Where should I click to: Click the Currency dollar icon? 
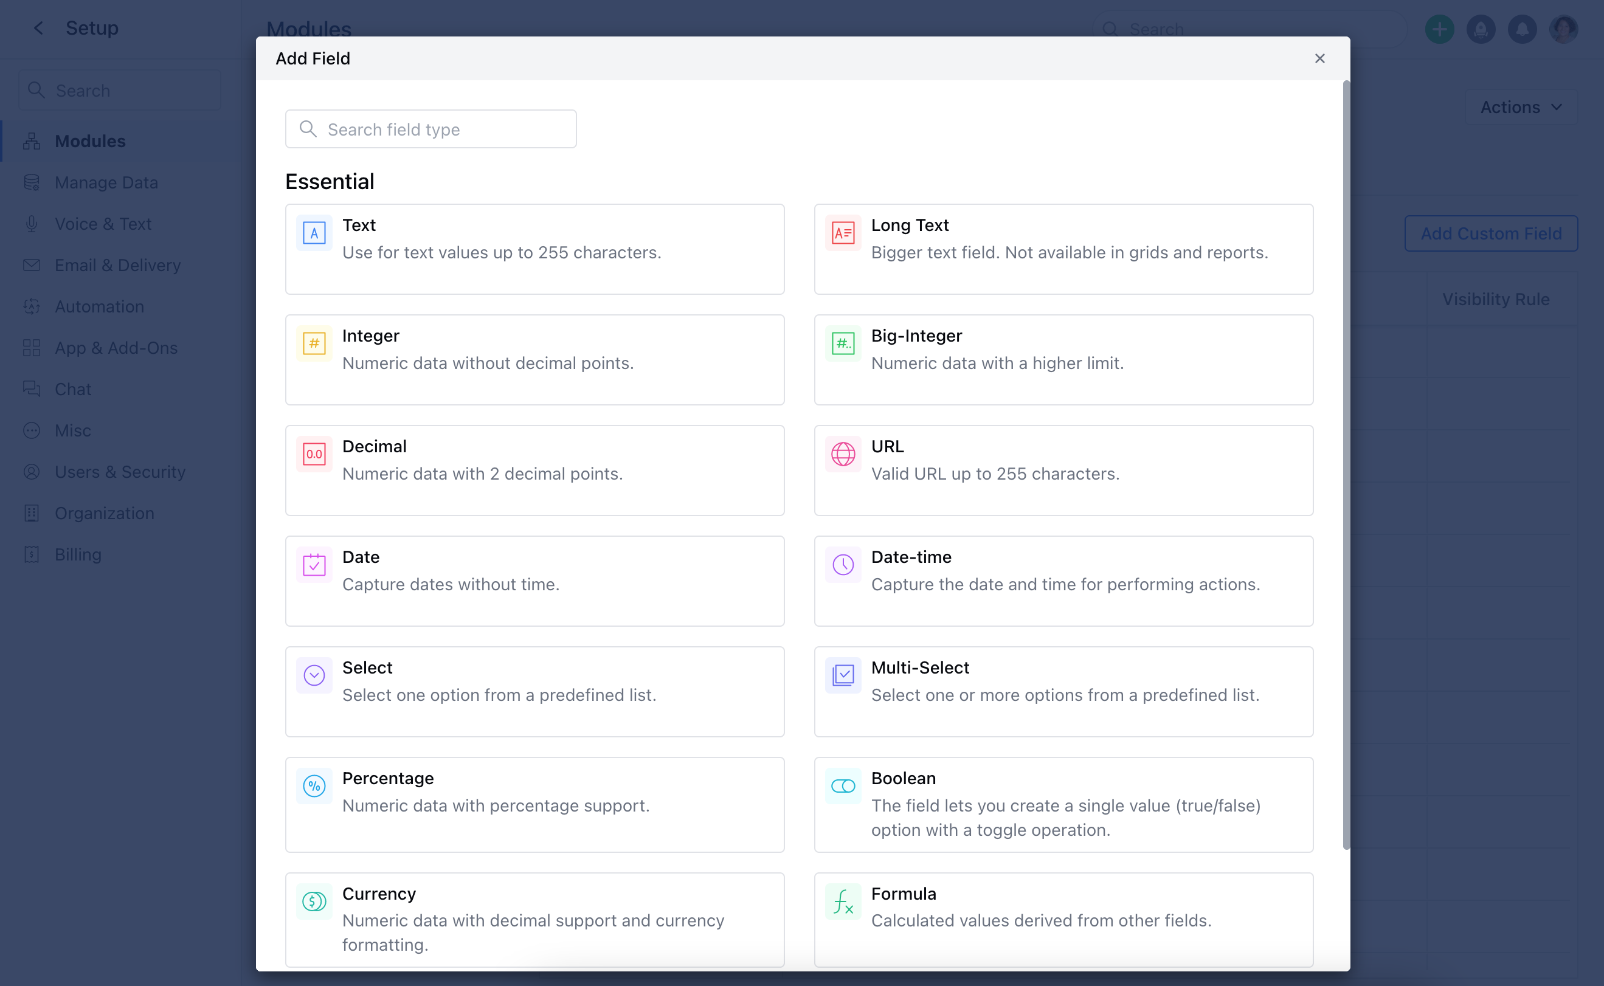(314, 902)
